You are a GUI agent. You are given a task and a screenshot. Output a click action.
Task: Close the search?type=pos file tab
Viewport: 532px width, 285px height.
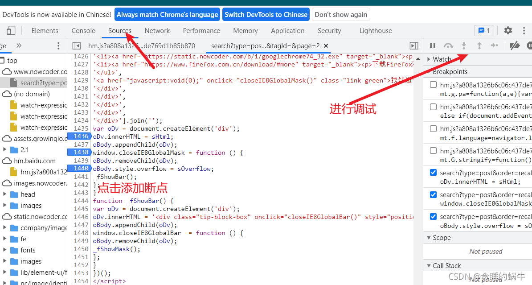tap(326, 45)
